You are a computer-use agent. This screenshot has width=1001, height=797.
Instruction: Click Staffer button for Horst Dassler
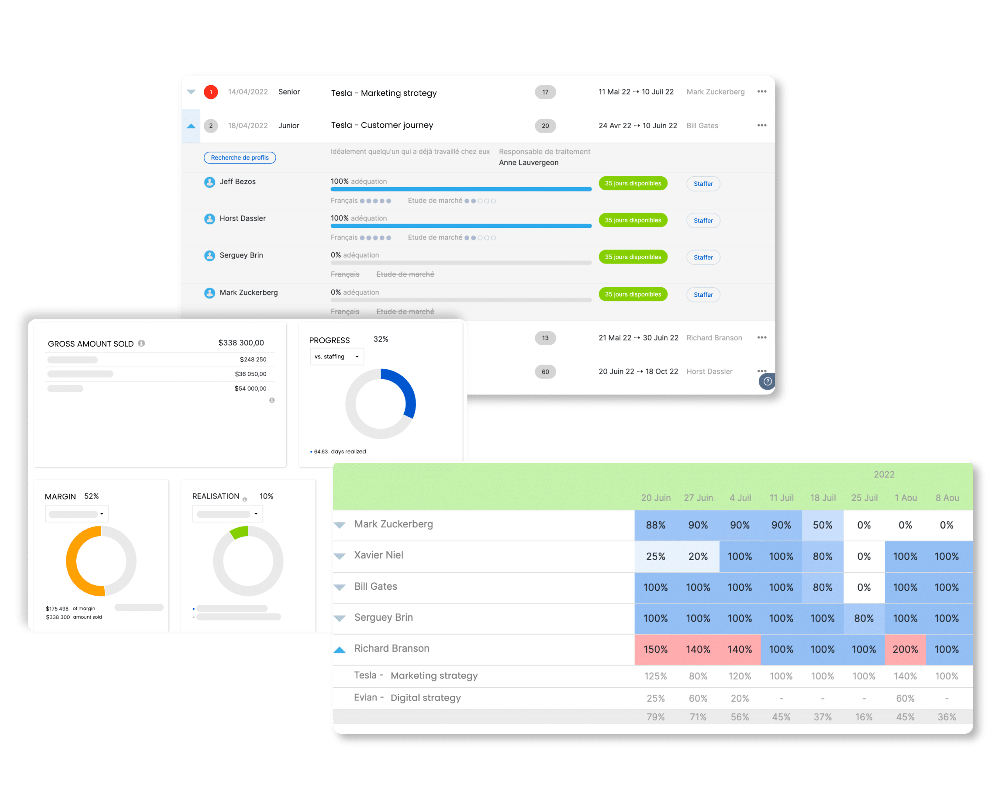703,220
